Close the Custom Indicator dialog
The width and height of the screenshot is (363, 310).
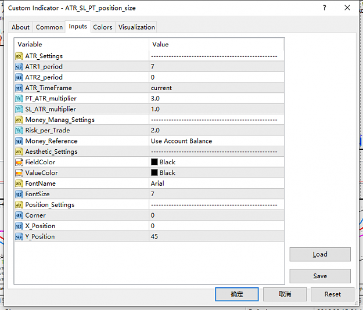(347, 8)
